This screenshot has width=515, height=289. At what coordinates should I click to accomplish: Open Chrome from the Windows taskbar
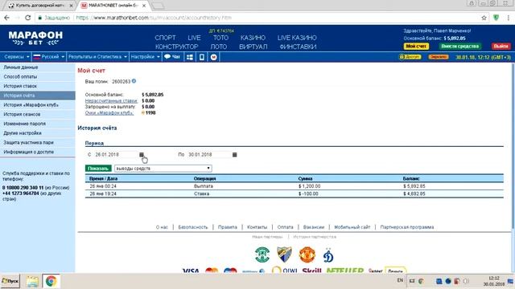pyautogui.click(x=51, y=281)
